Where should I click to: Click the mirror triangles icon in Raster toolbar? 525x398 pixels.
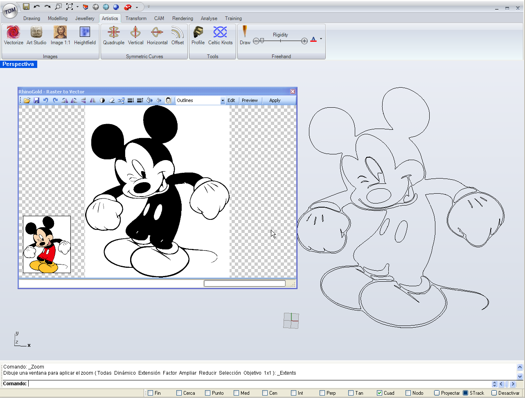coord(93,100)
